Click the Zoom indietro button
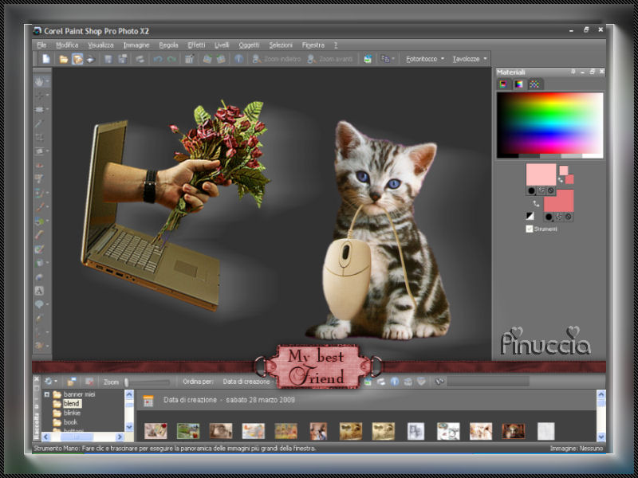638x478 pixels. point(278,59)
